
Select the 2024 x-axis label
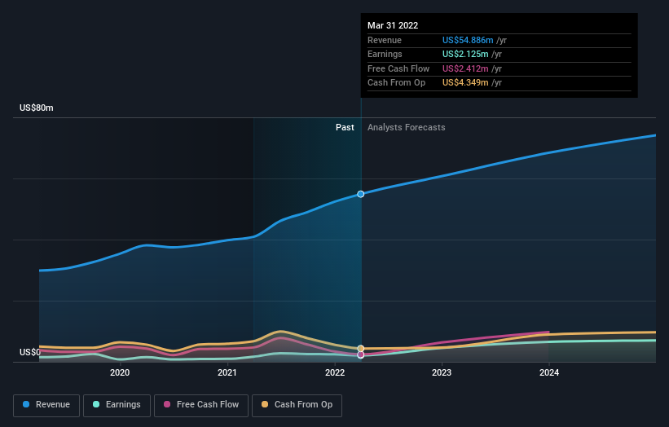[x=549, y=372]
